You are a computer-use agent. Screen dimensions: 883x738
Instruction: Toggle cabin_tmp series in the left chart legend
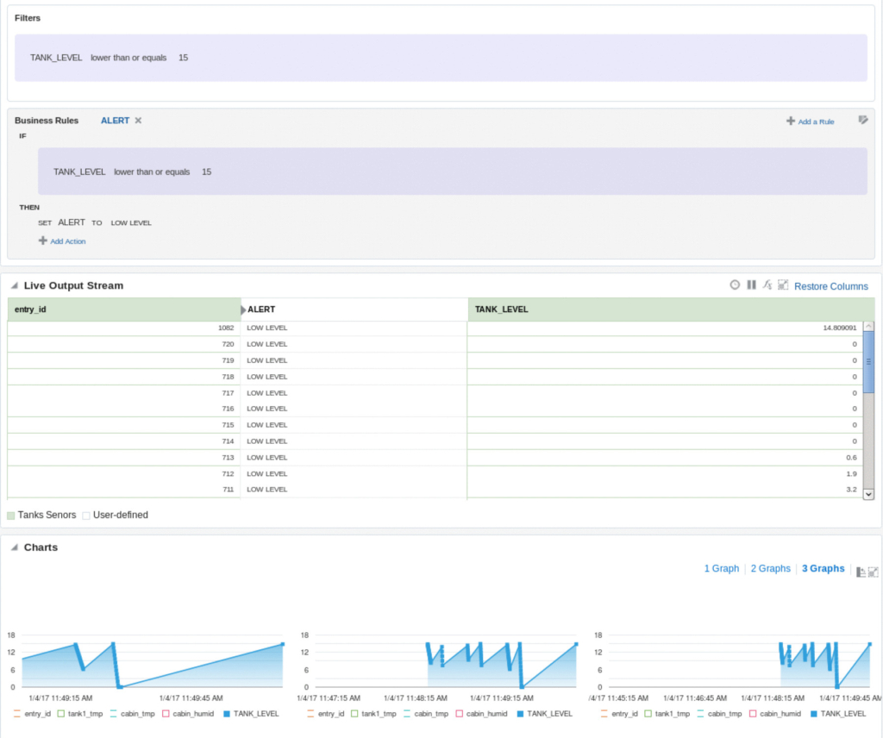click(x=132, y=714)
